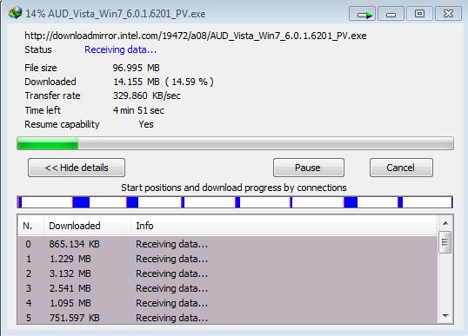
Task: Click the blue 'Receiving data...' status text
Action: [121, 49]
